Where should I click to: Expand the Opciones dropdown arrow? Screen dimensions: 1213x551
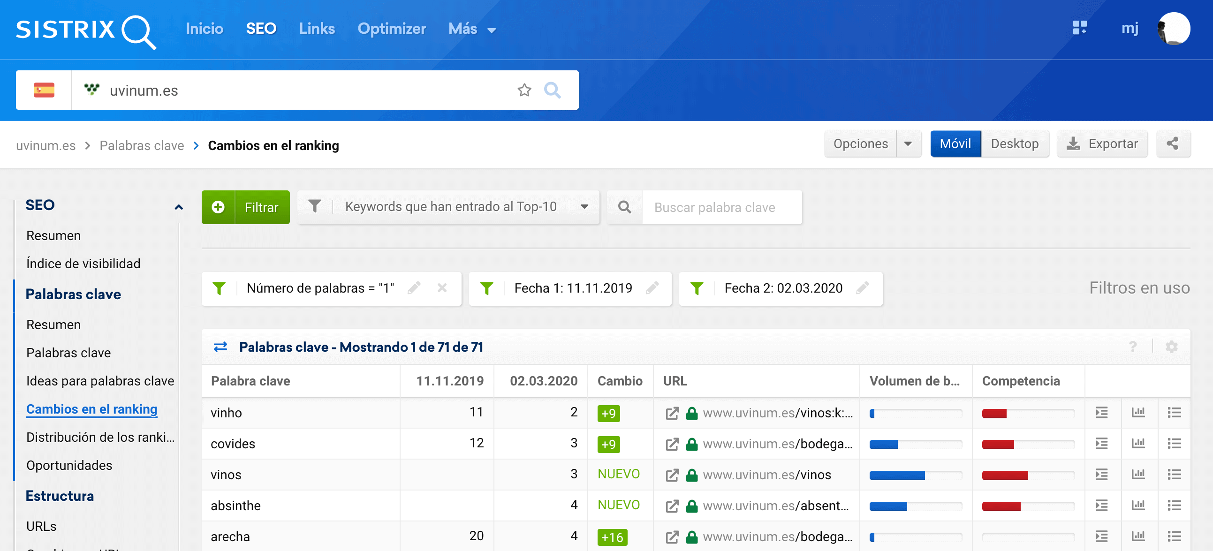click(x=908, y=143)
